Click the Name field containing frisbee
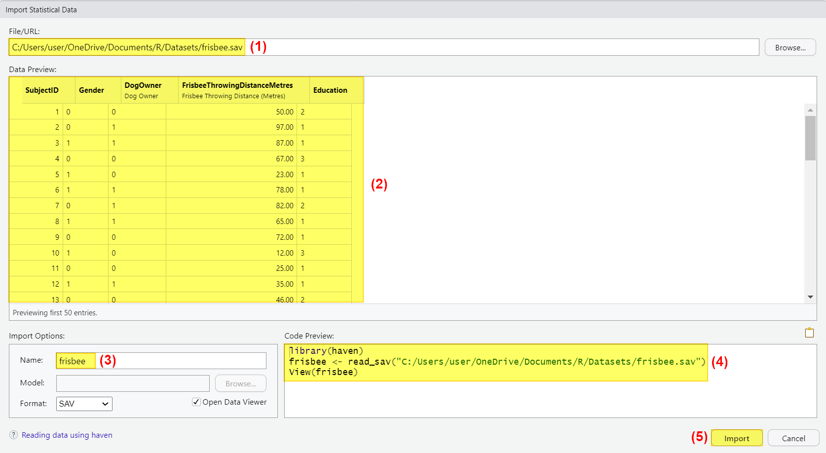The width and height of the screenshot is (826, 453). tap(161, 361)
